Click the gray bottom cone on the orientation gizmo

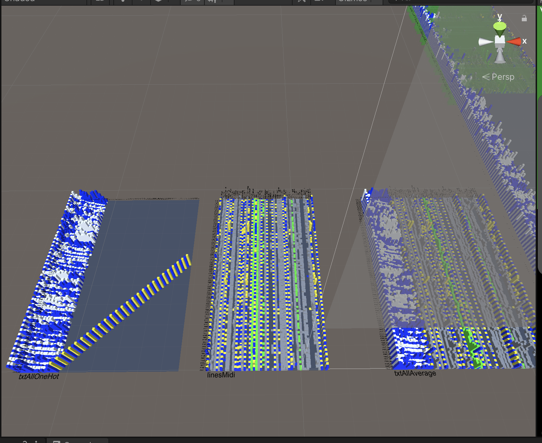tap(500, 56)
